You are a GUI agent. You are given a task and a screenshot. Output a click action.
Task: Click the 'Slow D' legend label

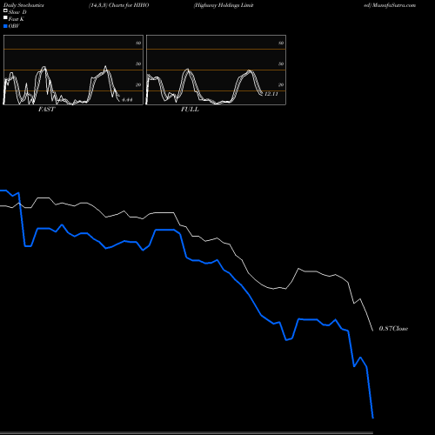17,12
